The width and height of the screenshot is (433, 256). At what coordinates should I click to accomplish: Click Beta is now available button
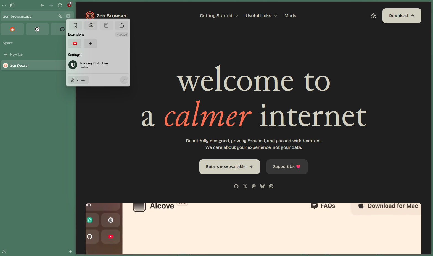229,167
